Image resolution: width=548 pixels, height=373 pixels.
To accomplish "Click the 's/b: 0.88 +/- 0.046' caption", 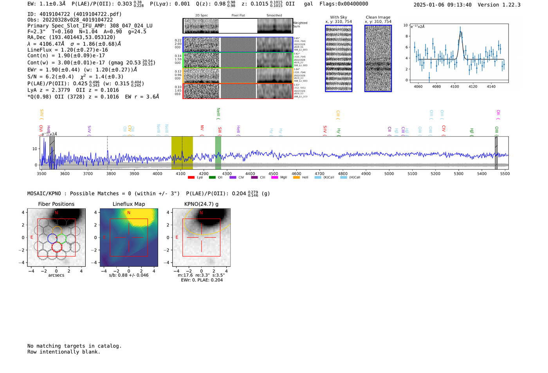I will (x=129, y=275).
